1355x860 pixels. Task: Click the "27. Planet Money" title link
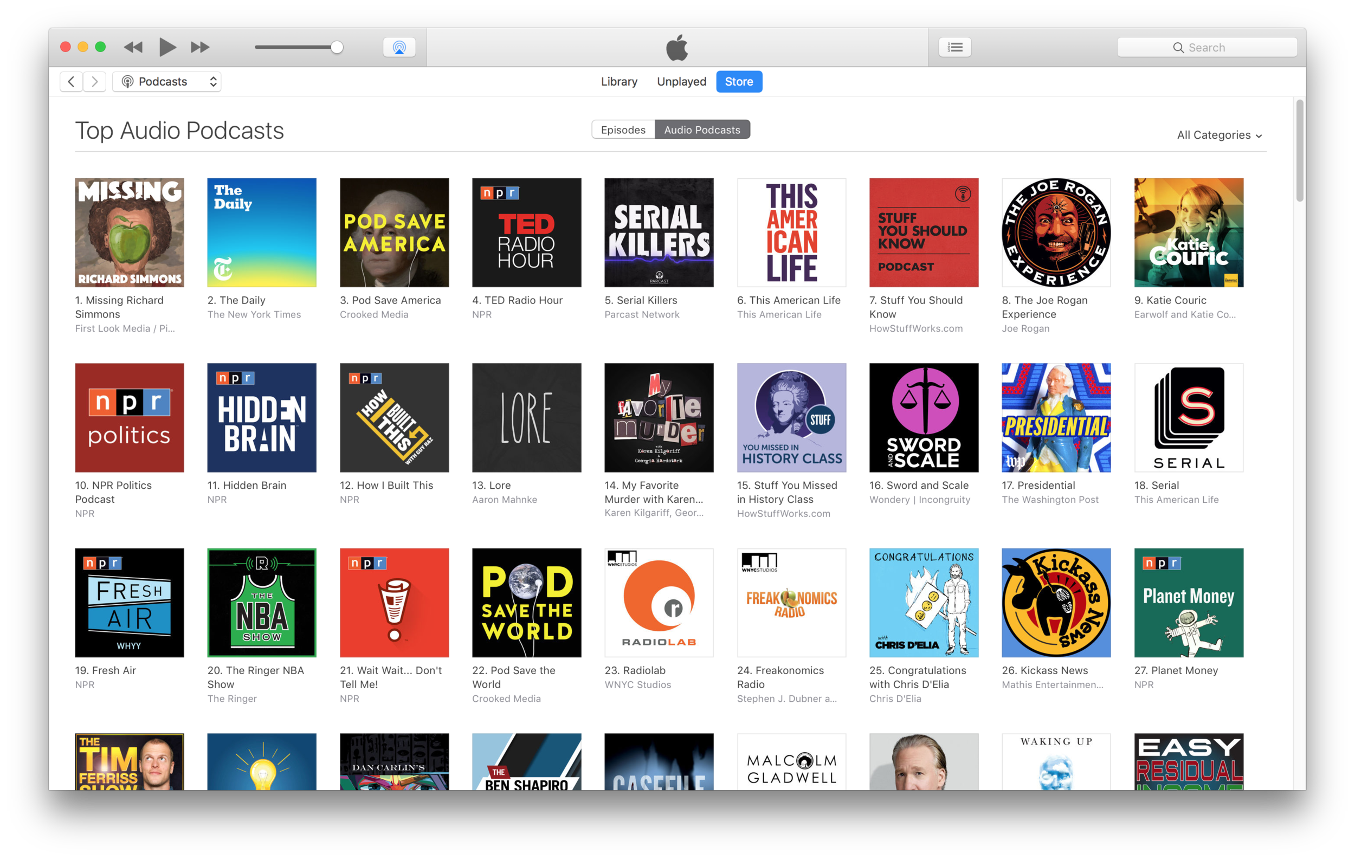(1176, 670)
